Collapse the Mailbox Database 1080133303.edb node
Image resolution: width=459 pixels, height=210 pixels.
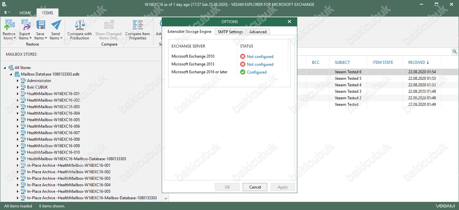[11, 75]
